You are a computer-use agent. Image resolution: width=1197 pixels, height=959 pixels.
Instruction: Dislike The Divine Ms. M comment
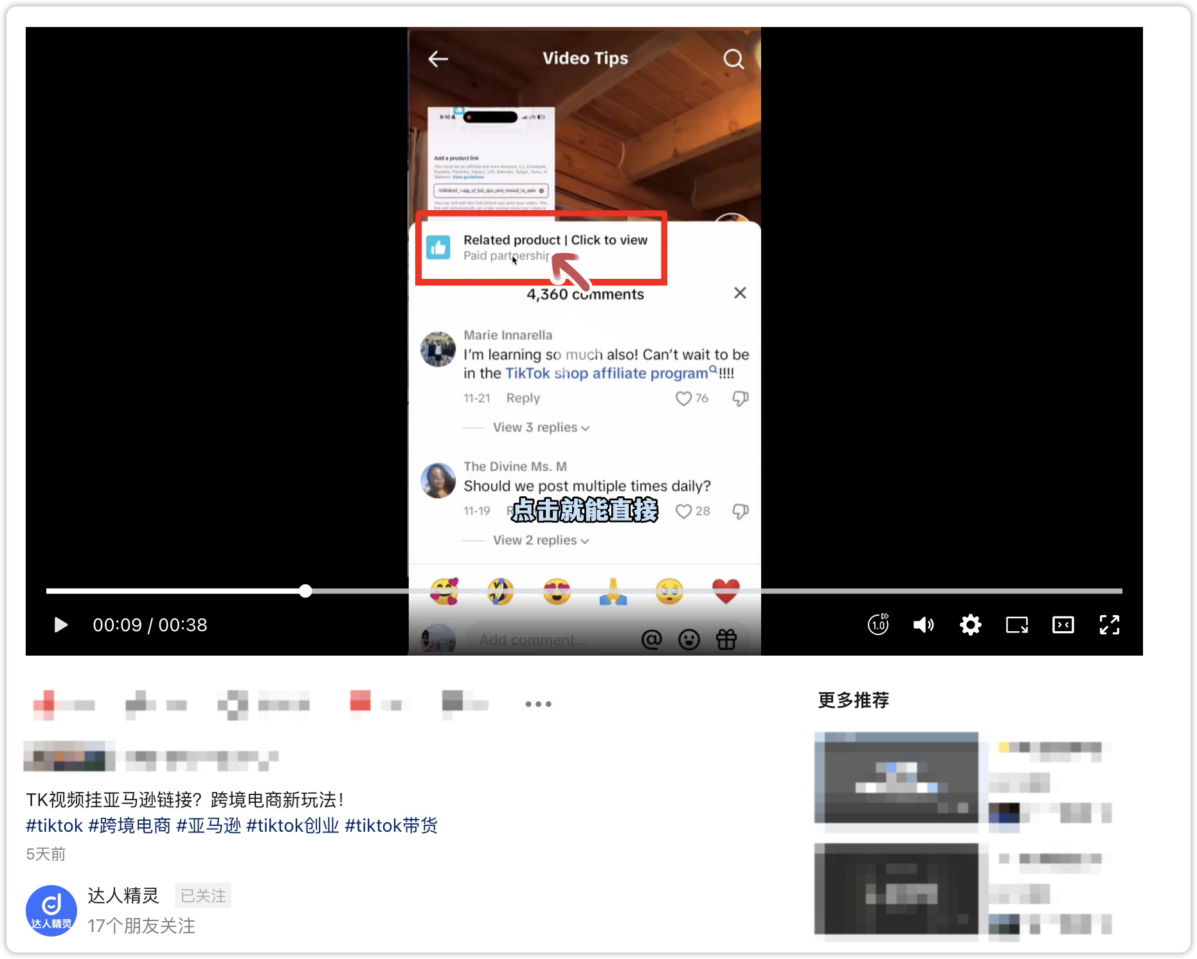pos(741,511)
